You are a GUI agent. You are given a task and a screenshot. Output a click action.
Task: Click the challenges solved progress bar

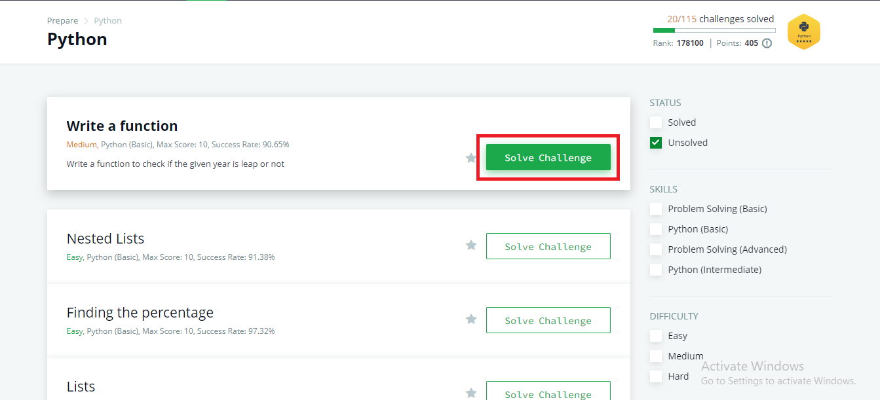[714, 30]
